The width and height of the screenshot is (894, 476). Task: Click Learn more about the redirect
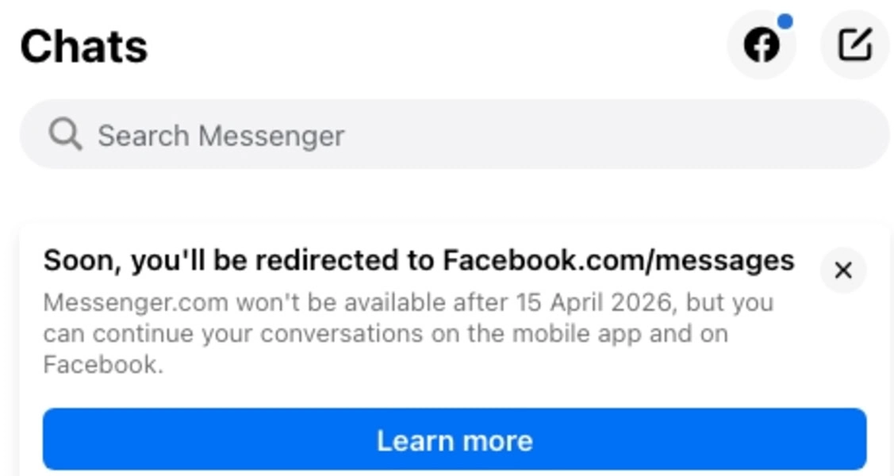(x=456, y=439)
